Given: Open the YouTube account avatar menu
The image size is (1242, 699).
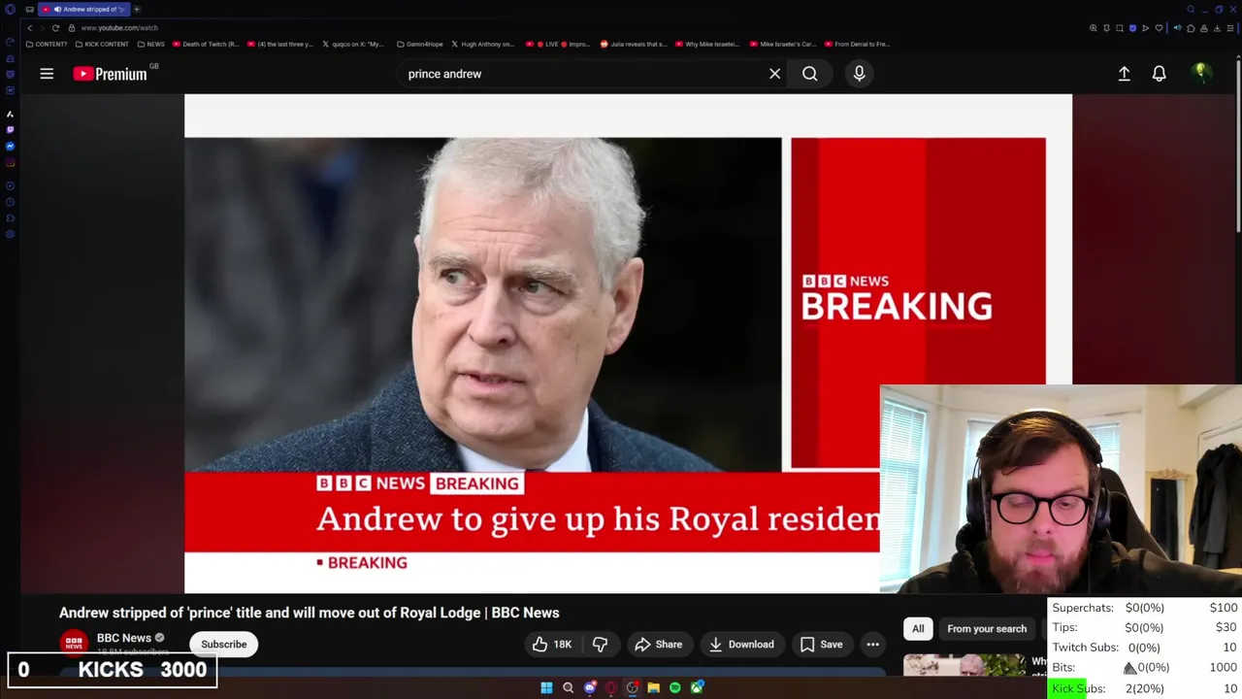Looking at the screenshot, I should pos(1200,74).
